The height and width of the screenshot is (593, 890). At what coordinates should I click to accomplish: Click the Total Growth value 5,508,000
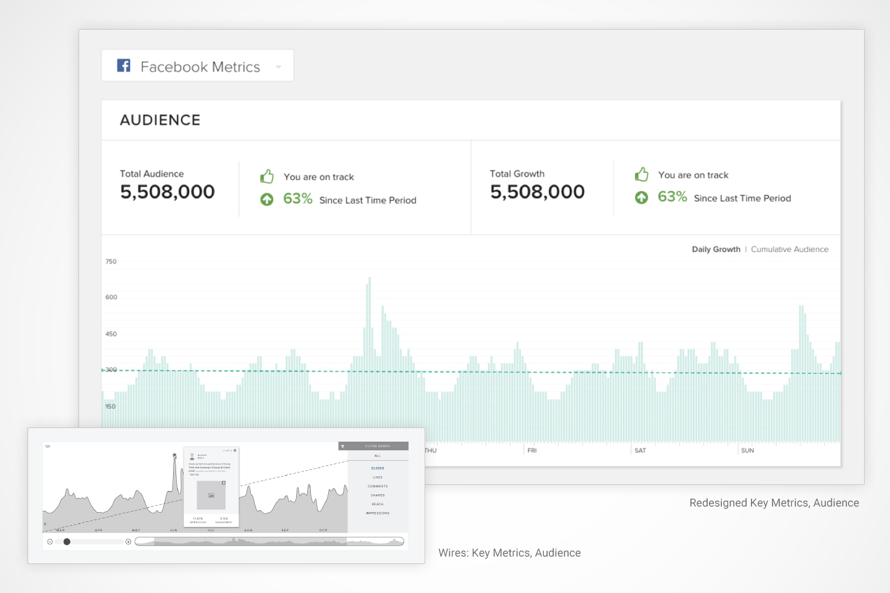(537, 192)
